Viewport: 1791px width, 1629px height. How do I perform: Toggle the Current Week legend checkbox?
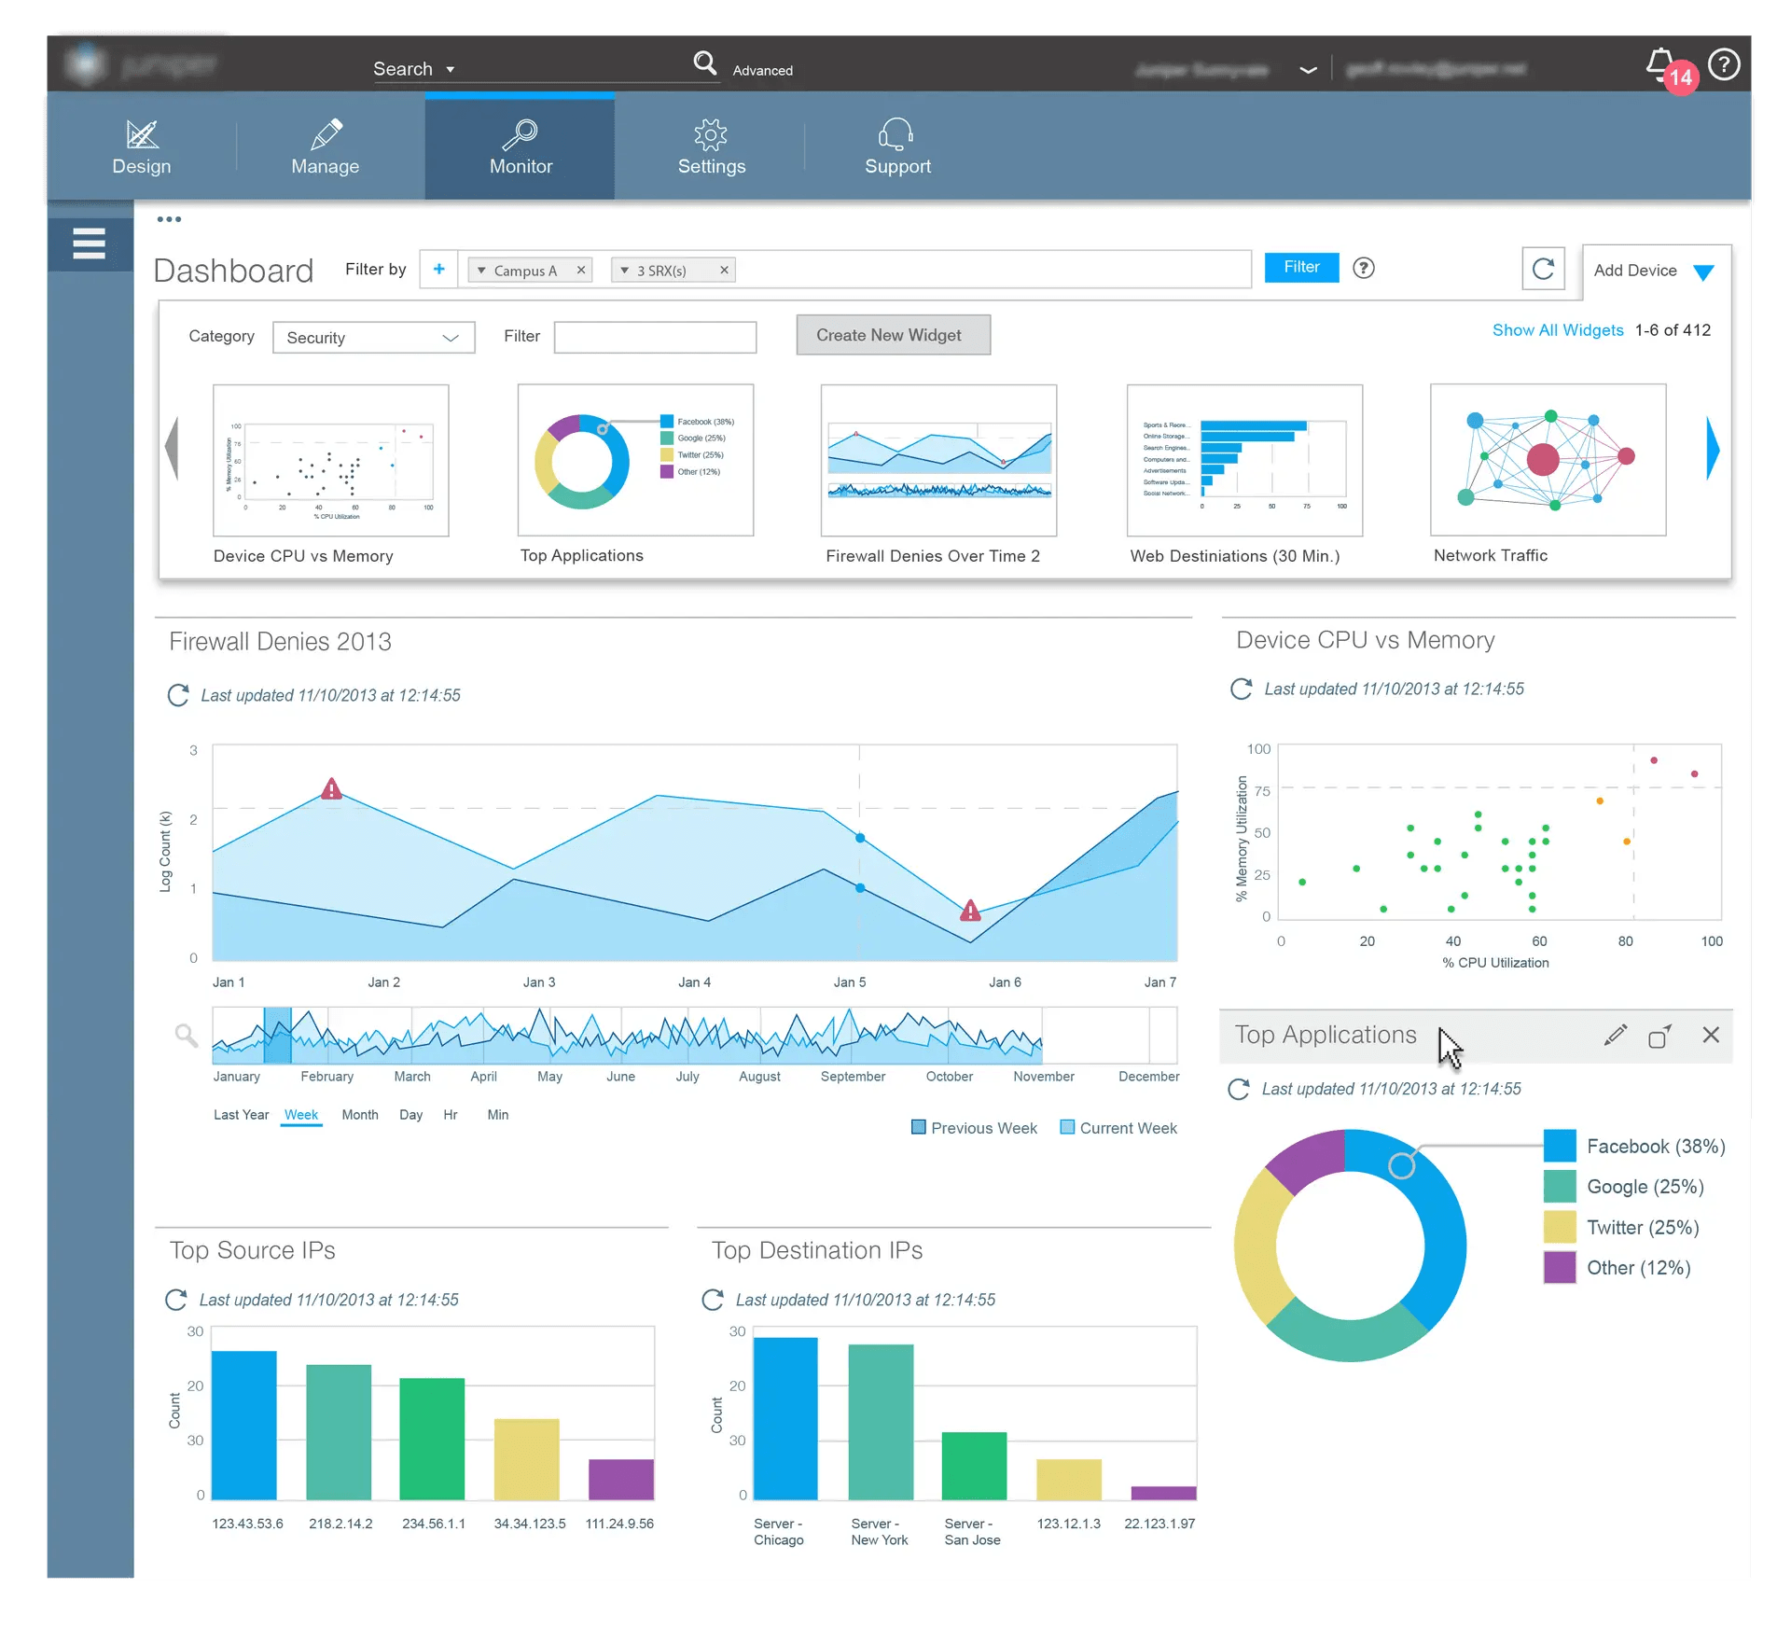pos(1067,1127)
